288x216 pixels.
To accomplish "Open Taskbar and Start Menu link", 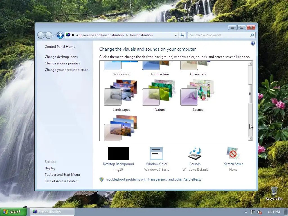I will (62, 174).
